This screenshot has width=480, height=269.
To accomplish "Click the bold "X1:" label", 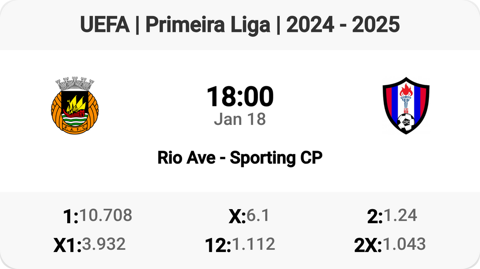I will click(68, 245).
